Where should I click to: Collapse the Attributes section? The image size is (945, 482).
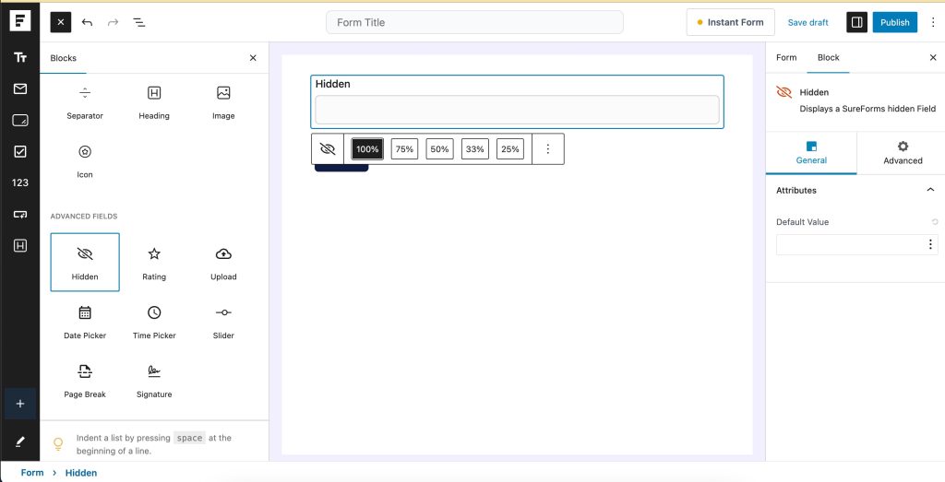(x=929, y=190)
